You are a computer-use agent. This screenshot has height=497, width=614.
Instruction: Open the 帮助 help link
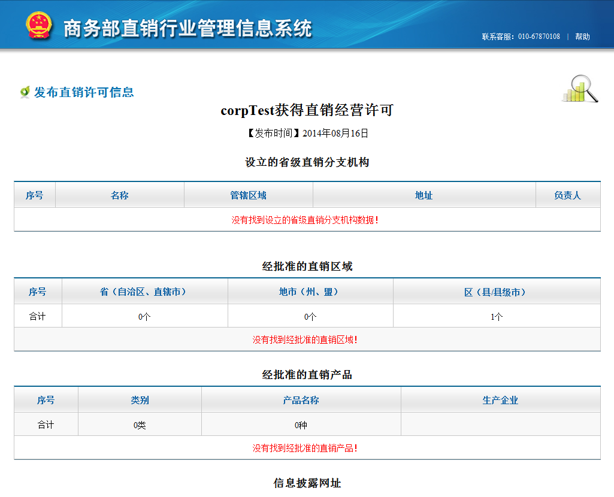click(x=582, y=37)
